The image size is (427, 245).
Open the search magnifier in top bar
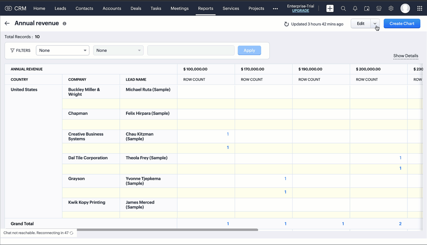[343, 9]
